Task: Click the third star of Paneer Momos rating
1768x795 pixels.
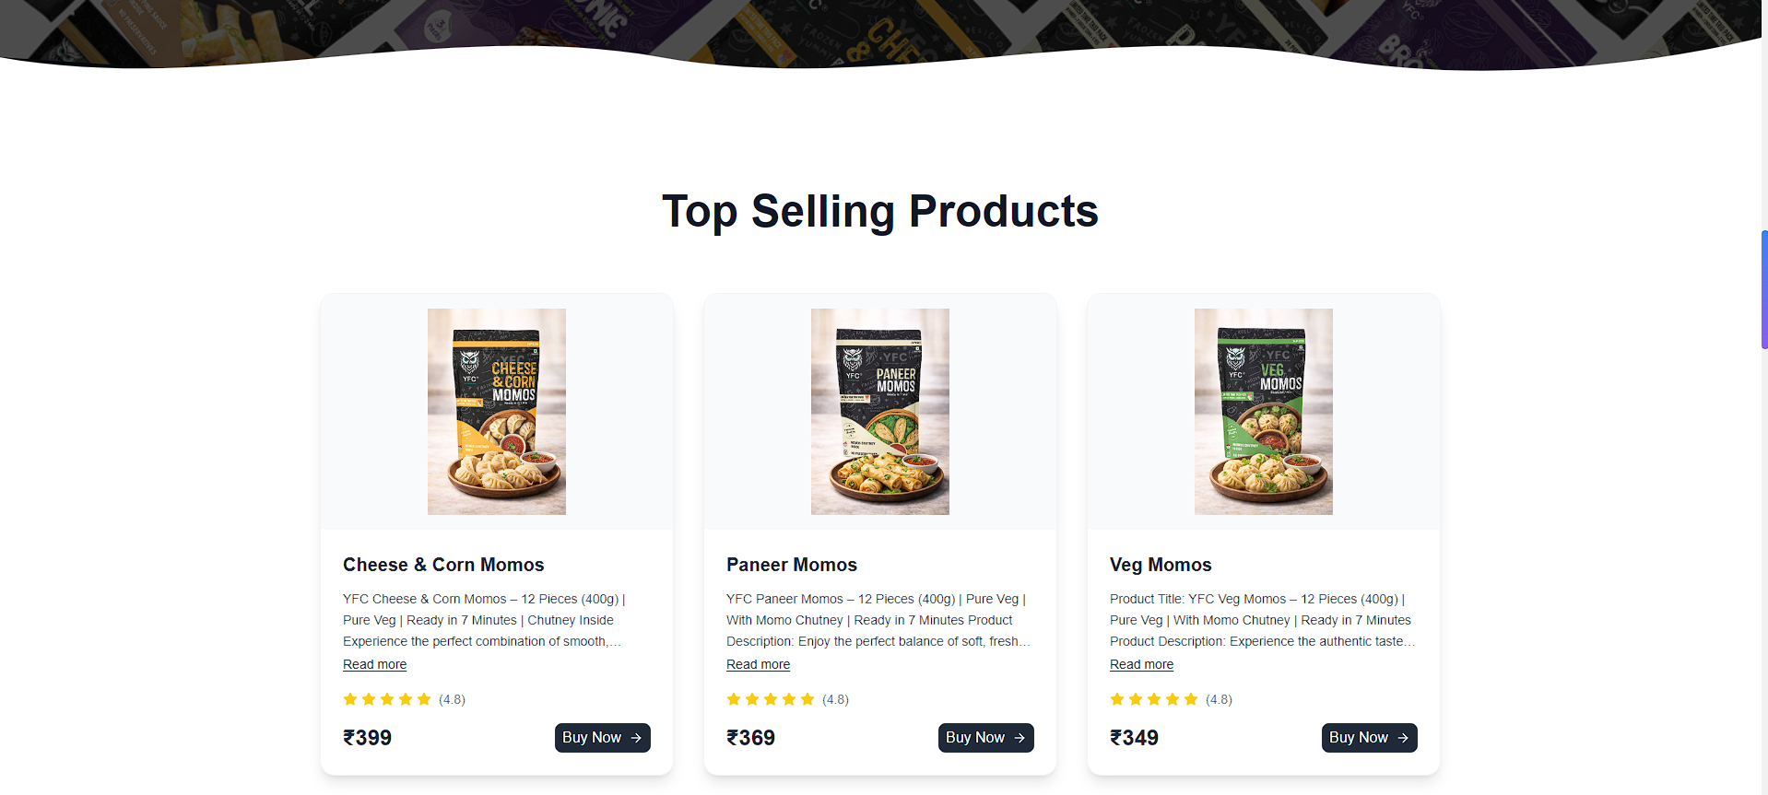Action: [771, 699]
